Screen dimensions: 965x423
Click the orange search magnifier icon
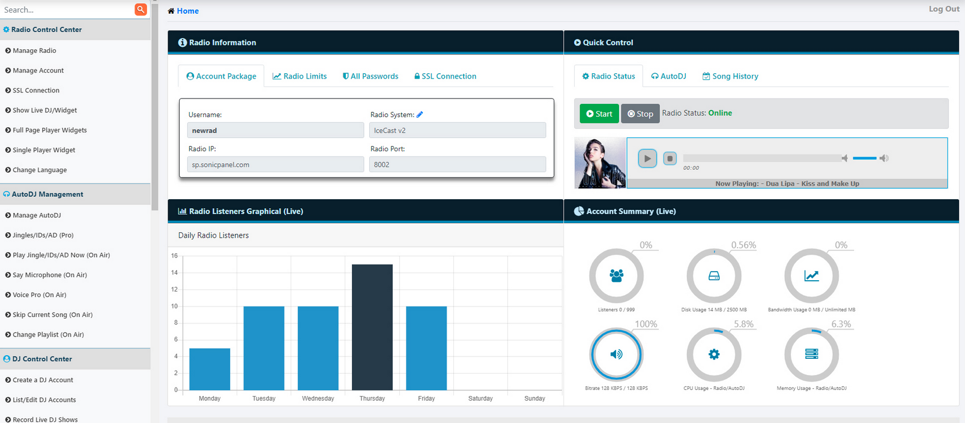click(141, 10)
